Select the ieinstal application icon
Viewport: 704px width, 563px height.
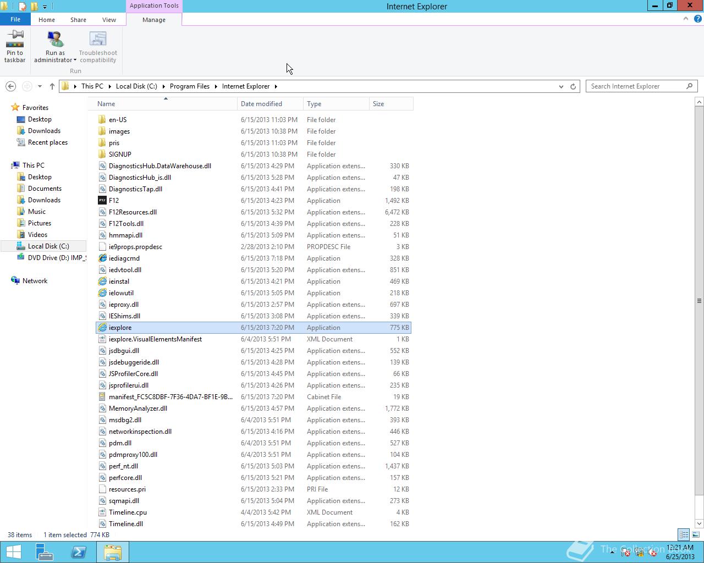point(102,281)
